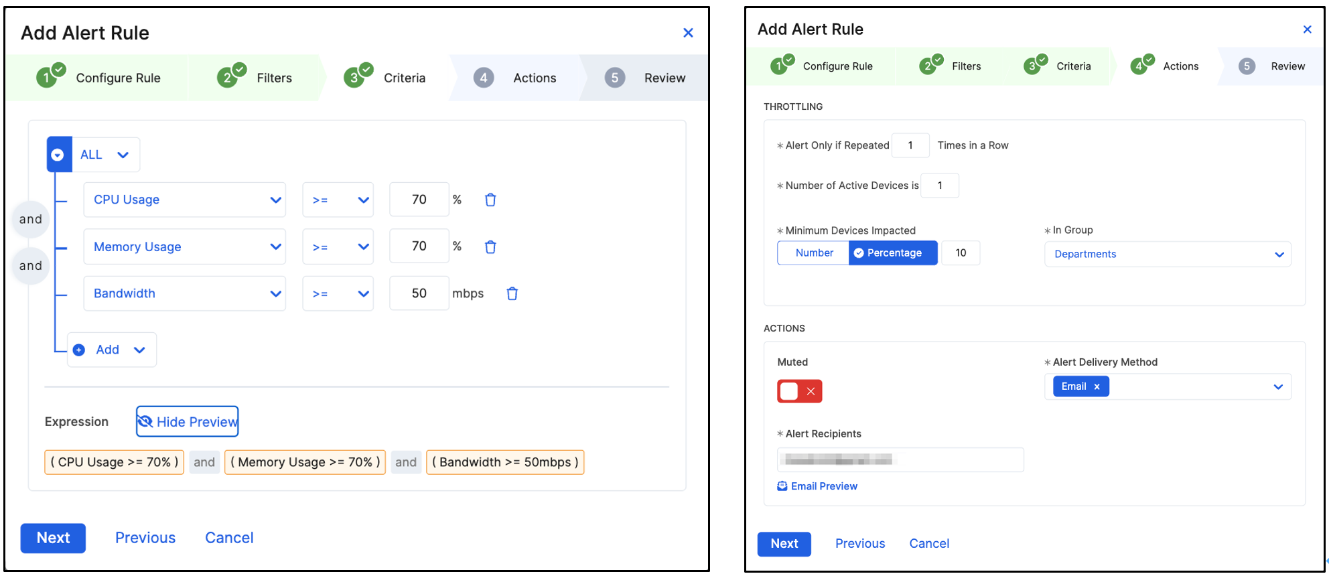Screen dimensions: 1329x576
Task: Open the Alert Delivery Method dropdown
Action: click(1168, 387)
